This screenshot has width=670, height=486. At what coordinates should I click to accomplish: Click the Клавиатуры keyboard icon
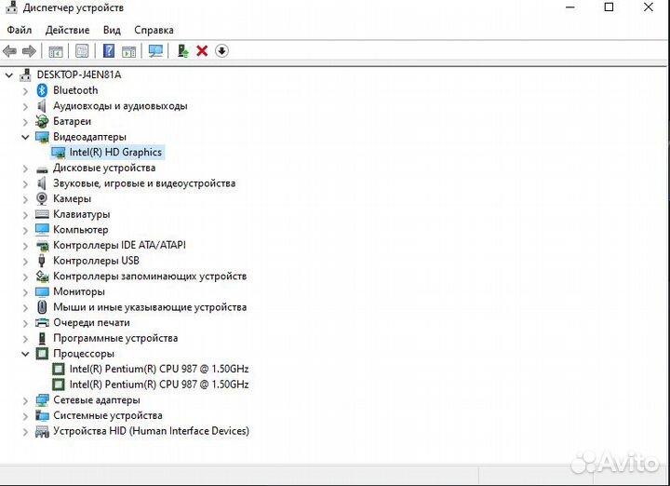(42, 214)
